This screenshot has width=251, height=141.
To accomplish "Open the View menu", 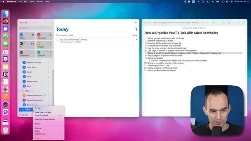I will [x=32, y=2].
